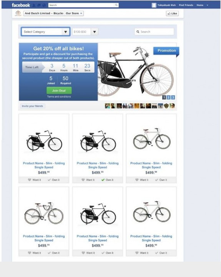Open notifications globe icon in header

44,5
